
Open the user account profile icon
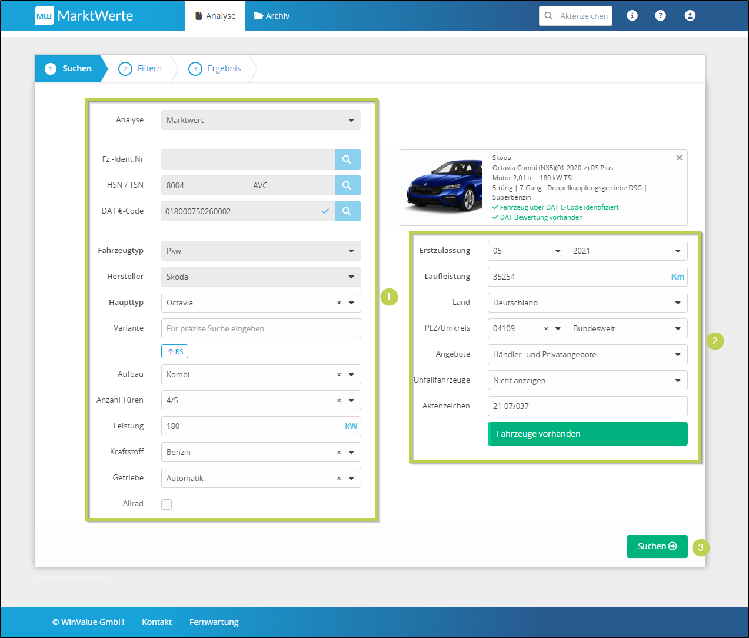click(x=690, y=16)
